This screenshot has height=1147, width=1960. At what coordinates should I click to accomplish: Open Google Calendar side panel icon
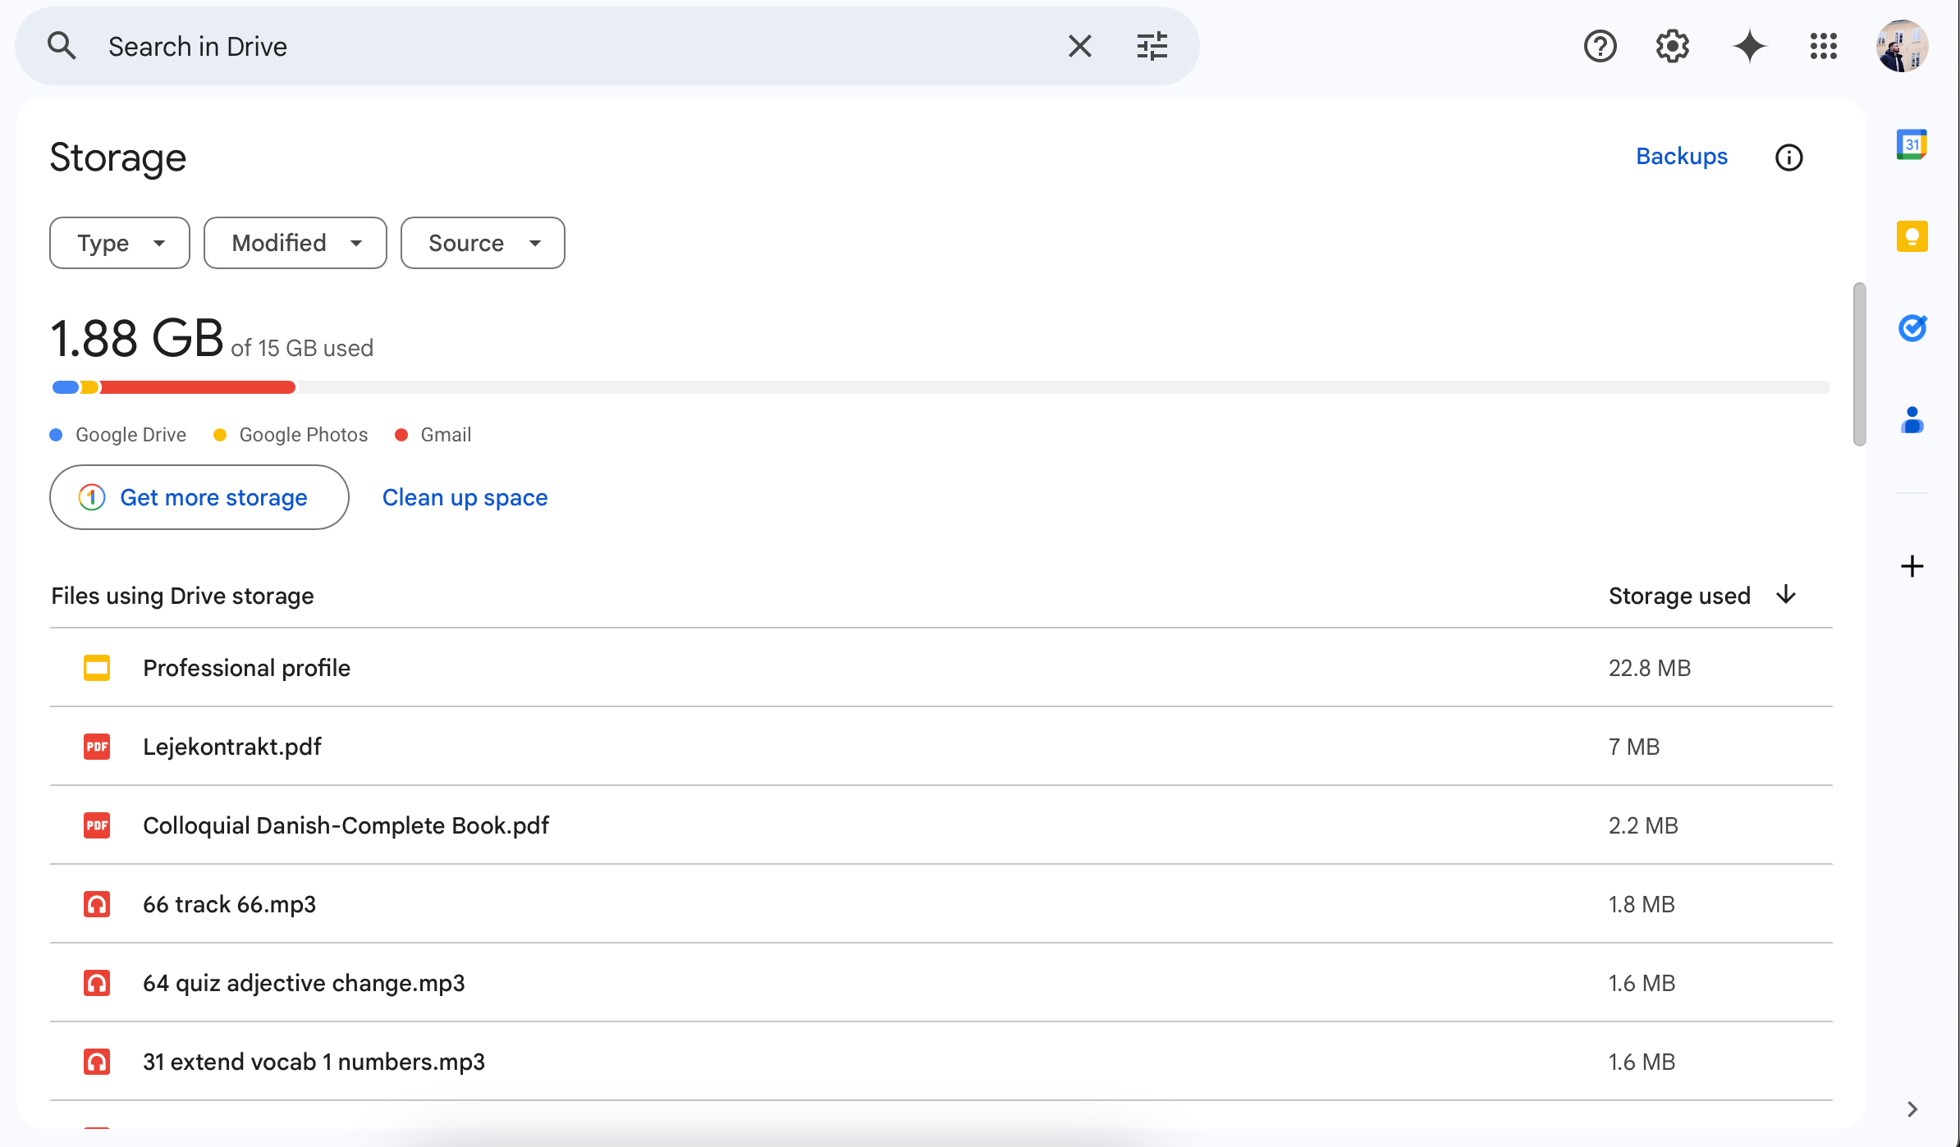click(1912, 145)
